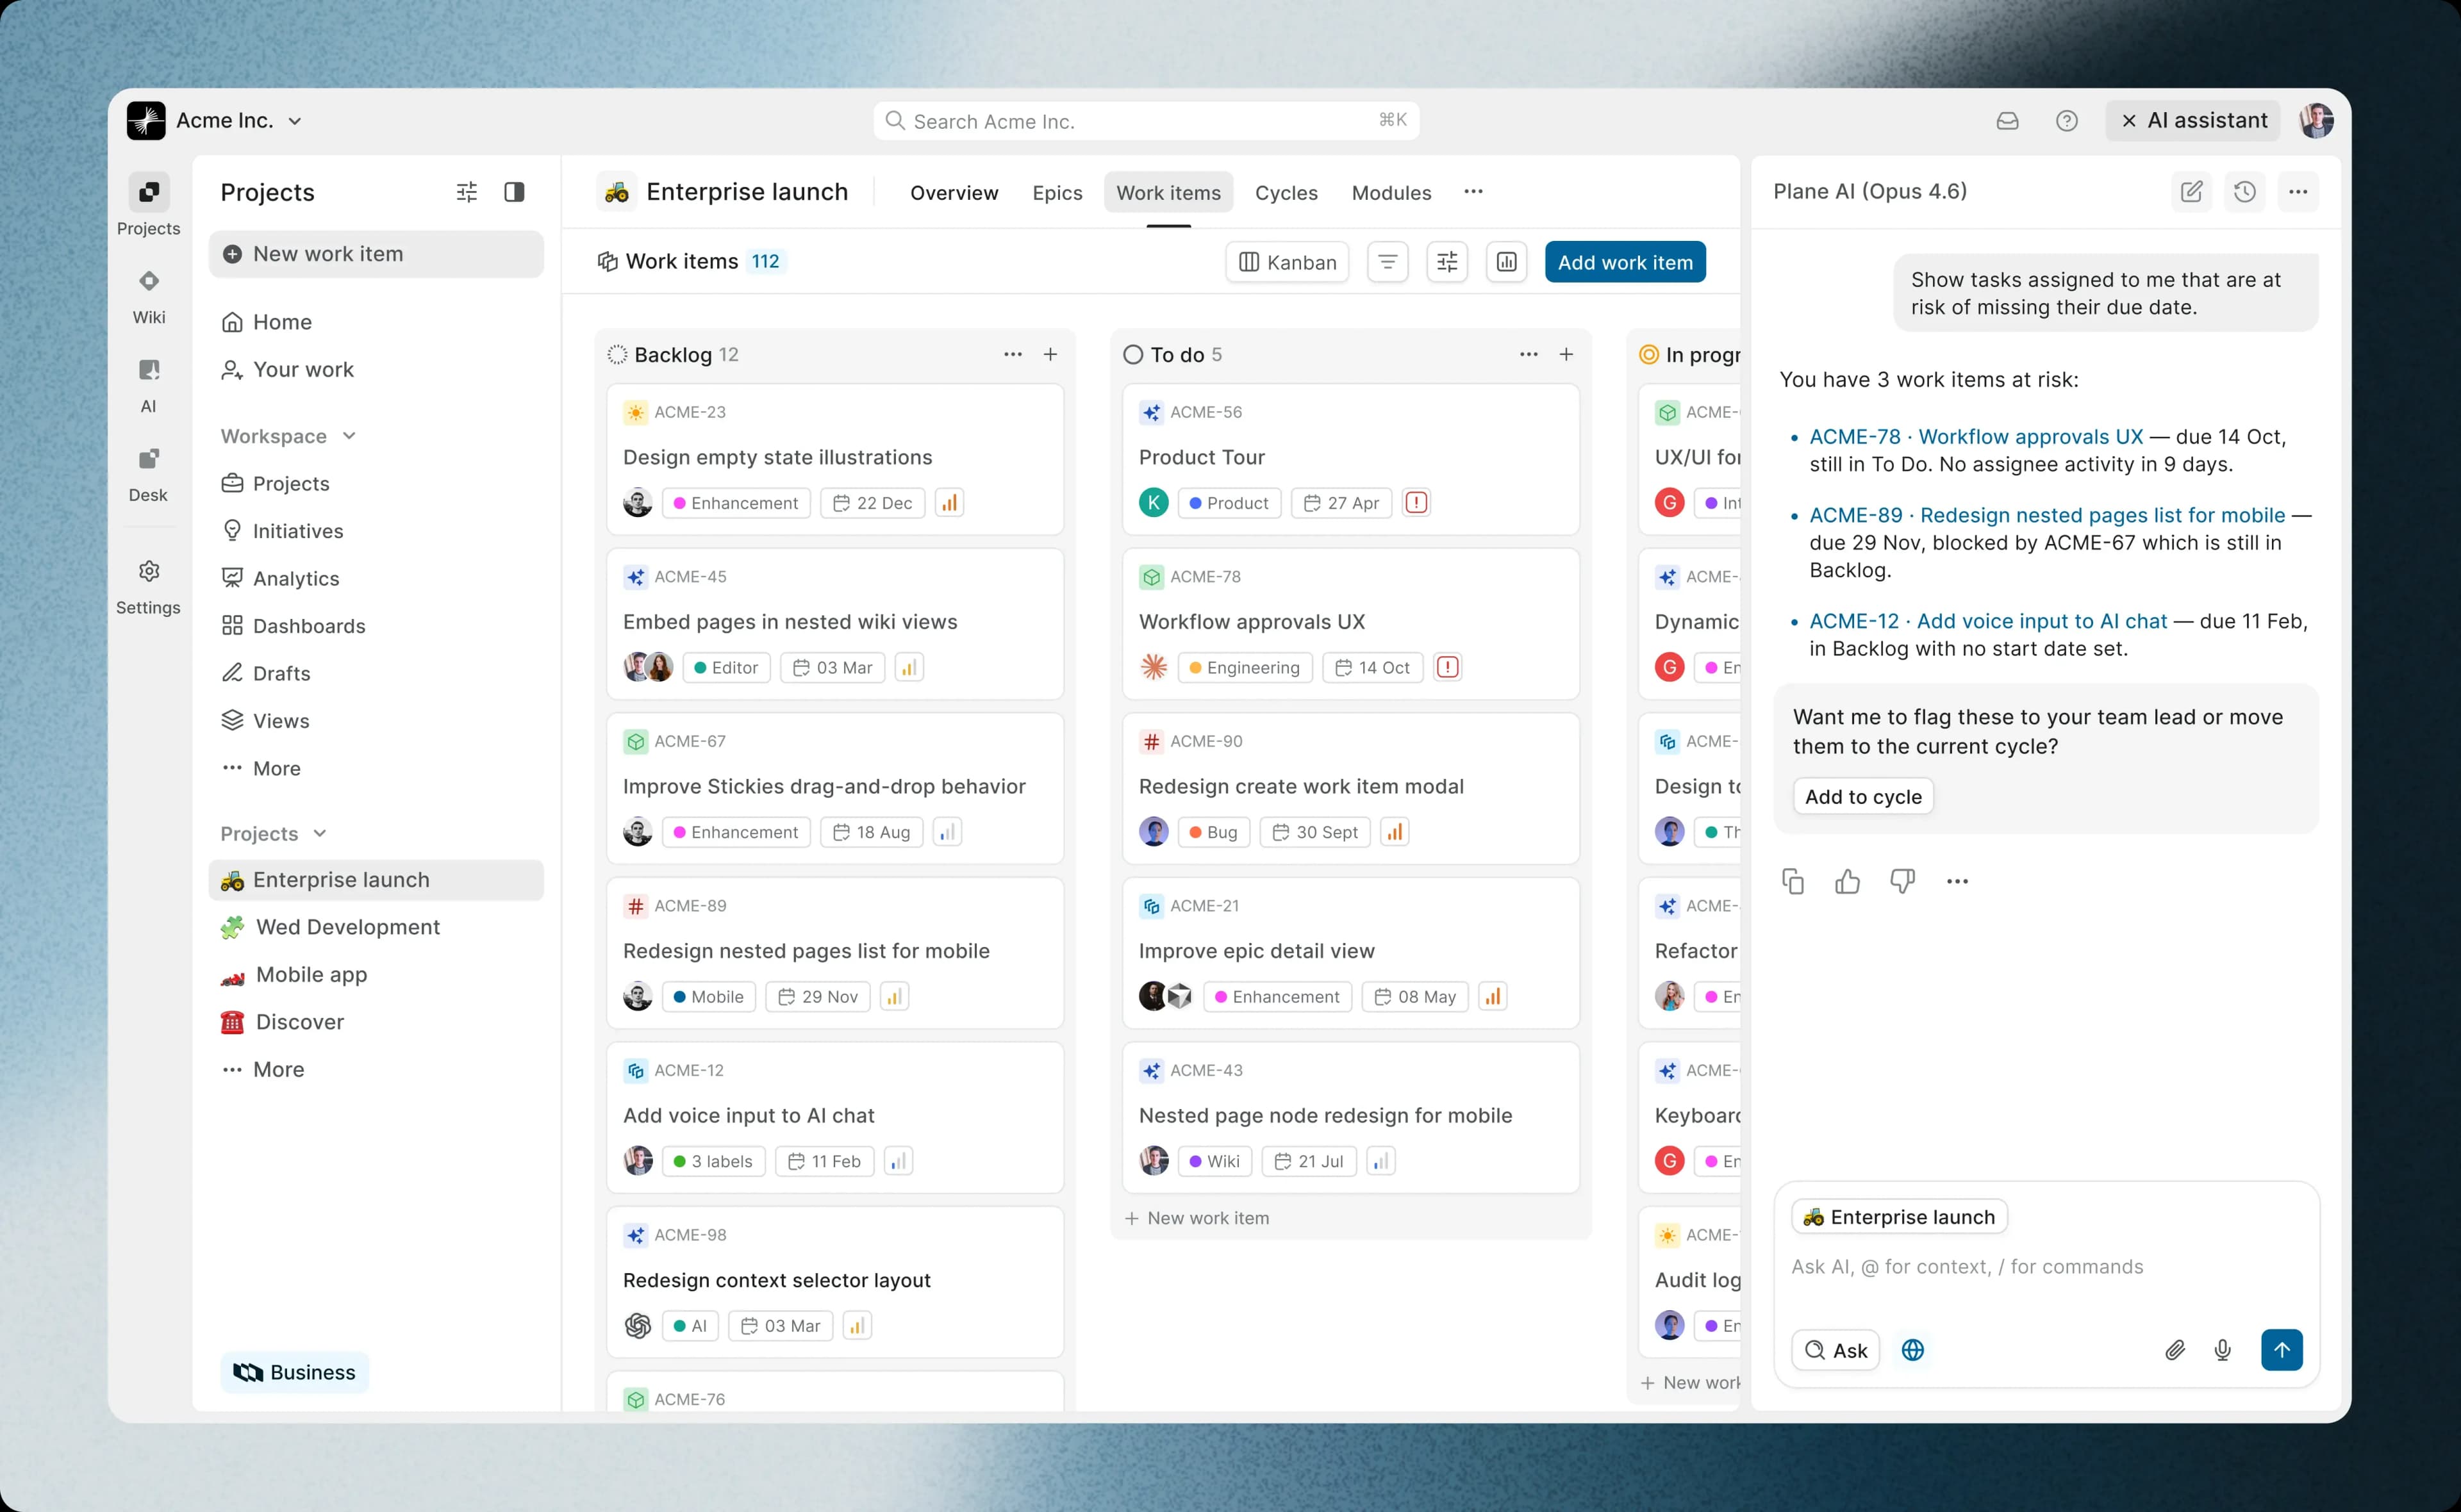The height and width of the screenshot is (1512, 2461).
Task: Attach a file with the paperclip icon
Action: pos(2175,1350)
